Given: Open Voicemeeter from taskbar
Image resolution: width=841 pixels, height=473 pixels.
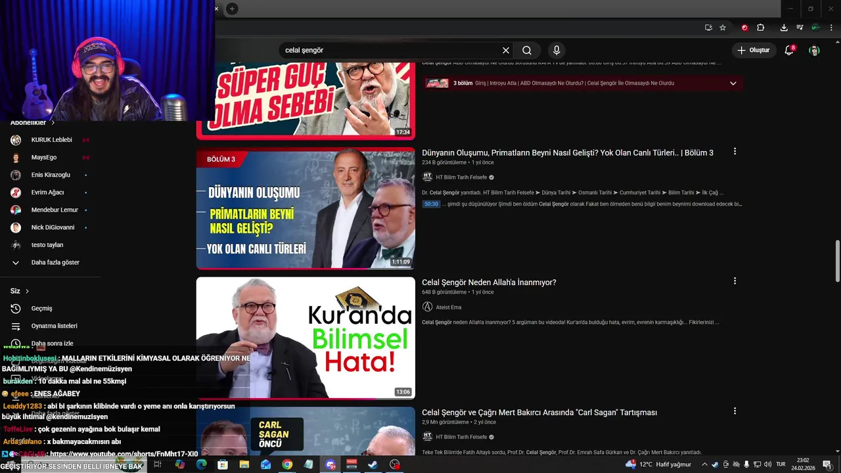Looking at the screenshot, I should (x=352, y=464).
